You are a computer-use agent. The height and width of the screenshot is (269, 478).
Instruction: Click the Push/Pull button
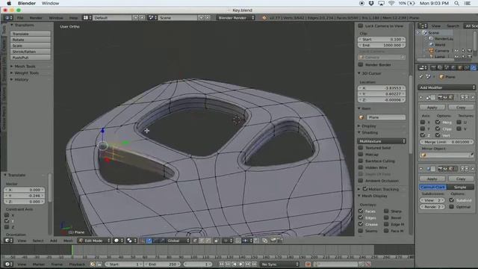coord(31,58)
